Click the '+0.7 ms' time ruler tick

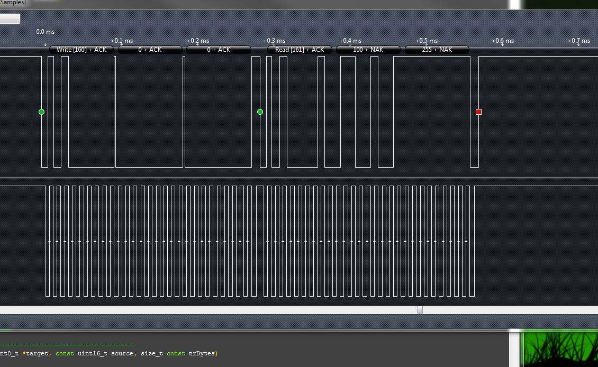(x=579, y=41)
